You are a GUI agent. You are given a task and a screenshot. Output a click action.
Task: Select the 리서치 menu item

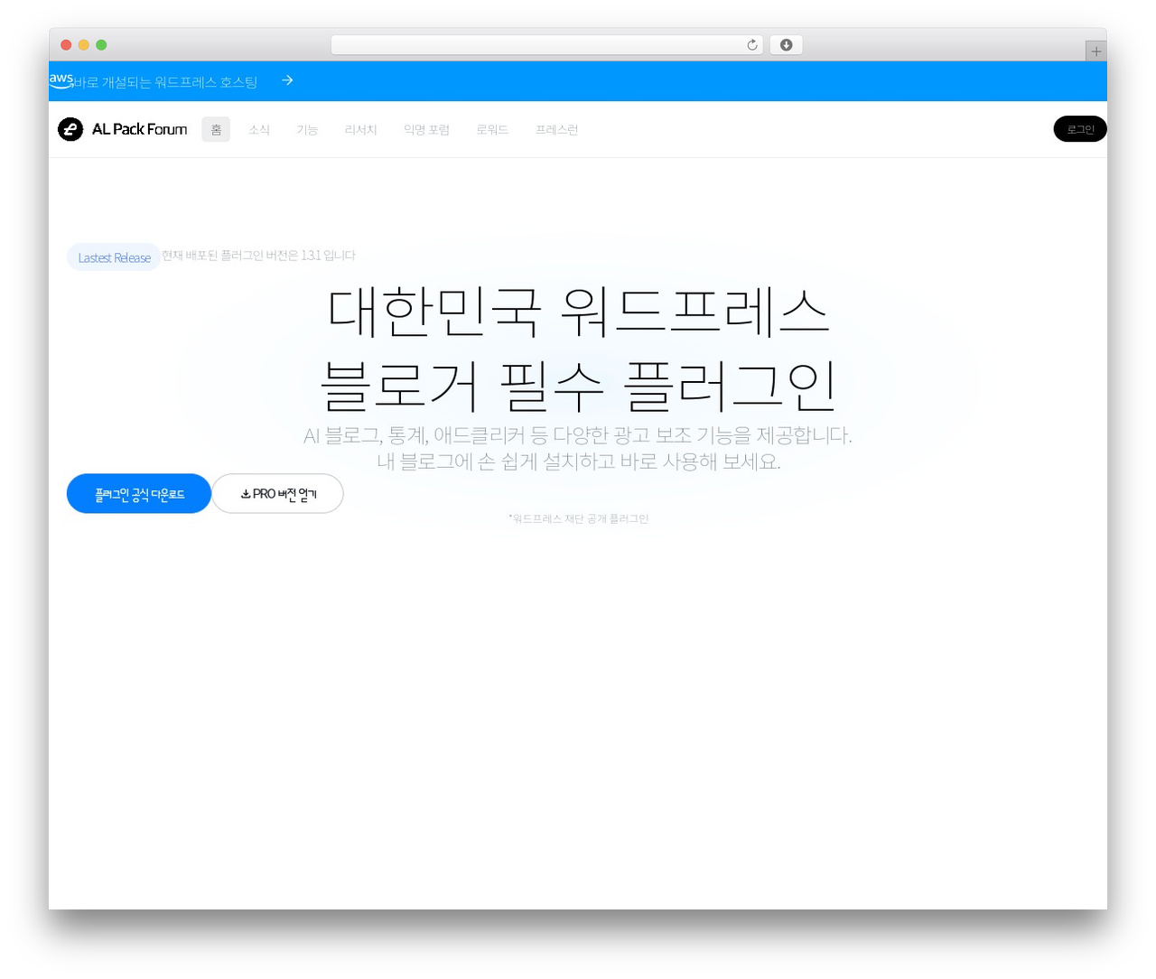pos(360,129)
